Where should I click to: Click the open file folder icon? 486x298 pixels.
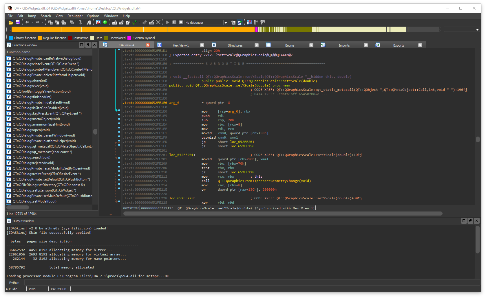coord(11,22)
